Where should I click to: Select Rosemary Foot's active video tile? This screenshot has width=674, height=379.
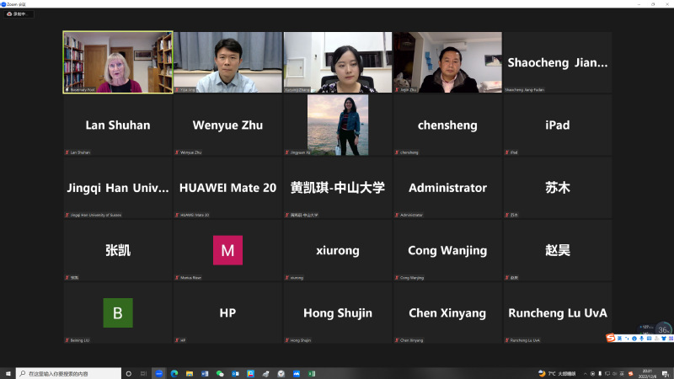[x=118, y=62]
